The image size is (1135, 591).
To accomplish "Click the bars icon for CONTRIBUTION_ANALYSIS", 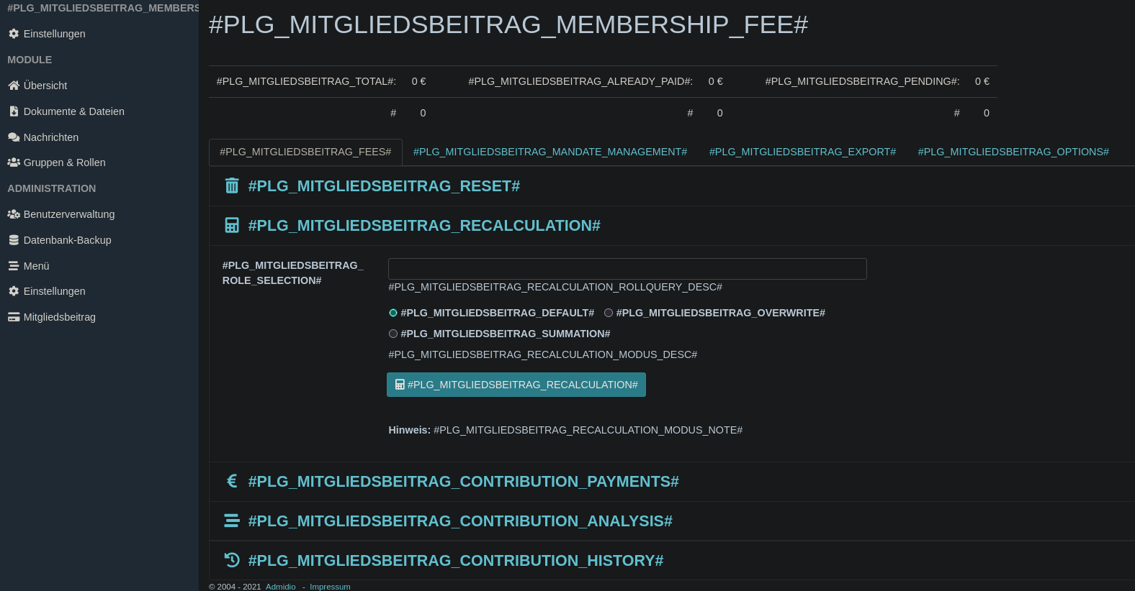I will click(232, 521).
